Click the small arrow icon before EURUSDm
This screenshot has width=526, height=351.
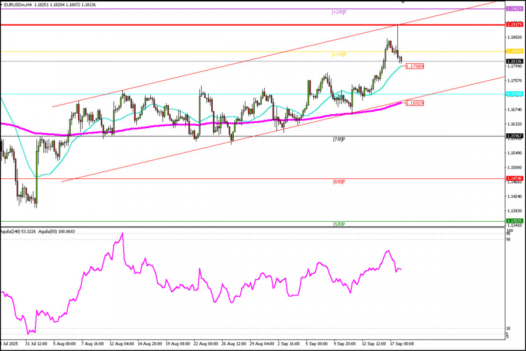pyautogui.click(x=2, y=5)
